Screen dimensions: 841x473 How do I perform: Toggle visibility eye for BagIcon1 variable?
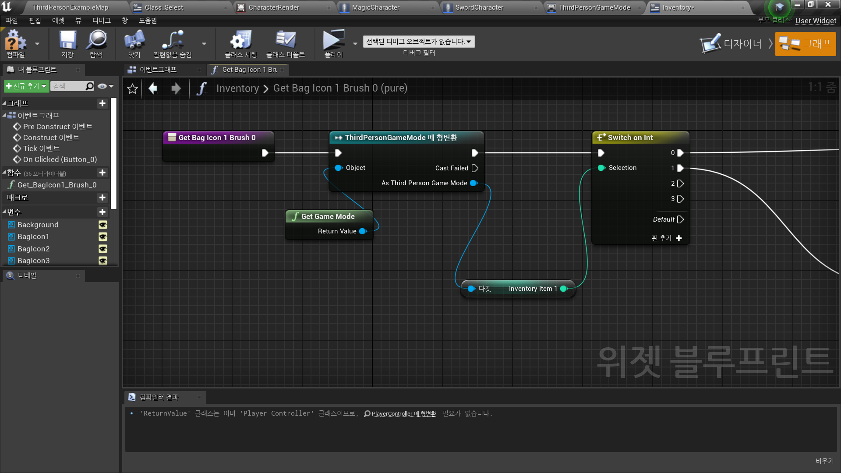[x=103, y=237]
